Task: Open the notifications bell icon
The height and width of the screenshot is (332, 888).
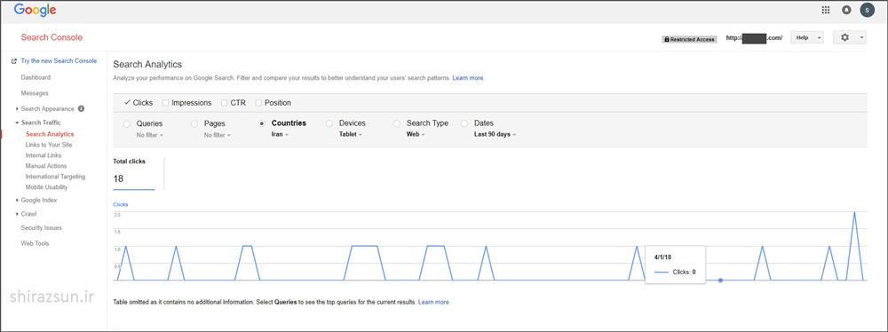Action: pos(846,10)
